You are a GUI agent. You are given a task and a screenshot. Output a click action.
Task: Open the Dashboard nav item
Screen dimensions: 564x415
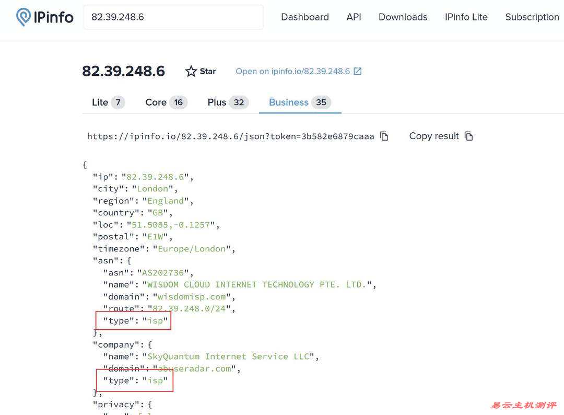point(305,17)
